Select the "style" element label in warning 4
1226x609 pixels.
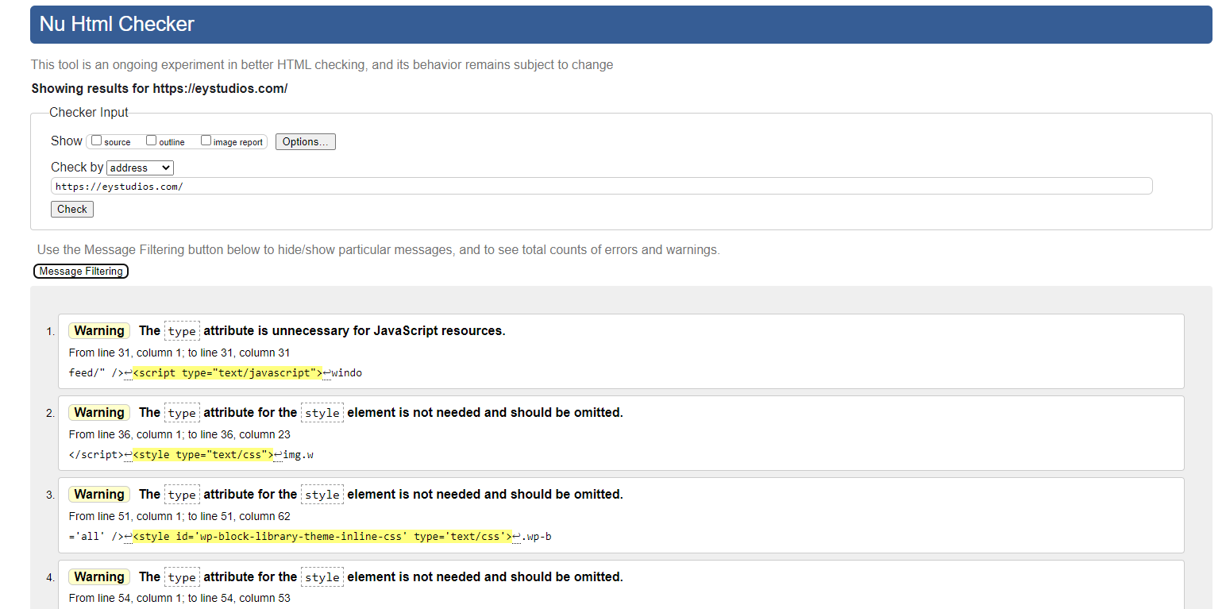coord(322,577)
